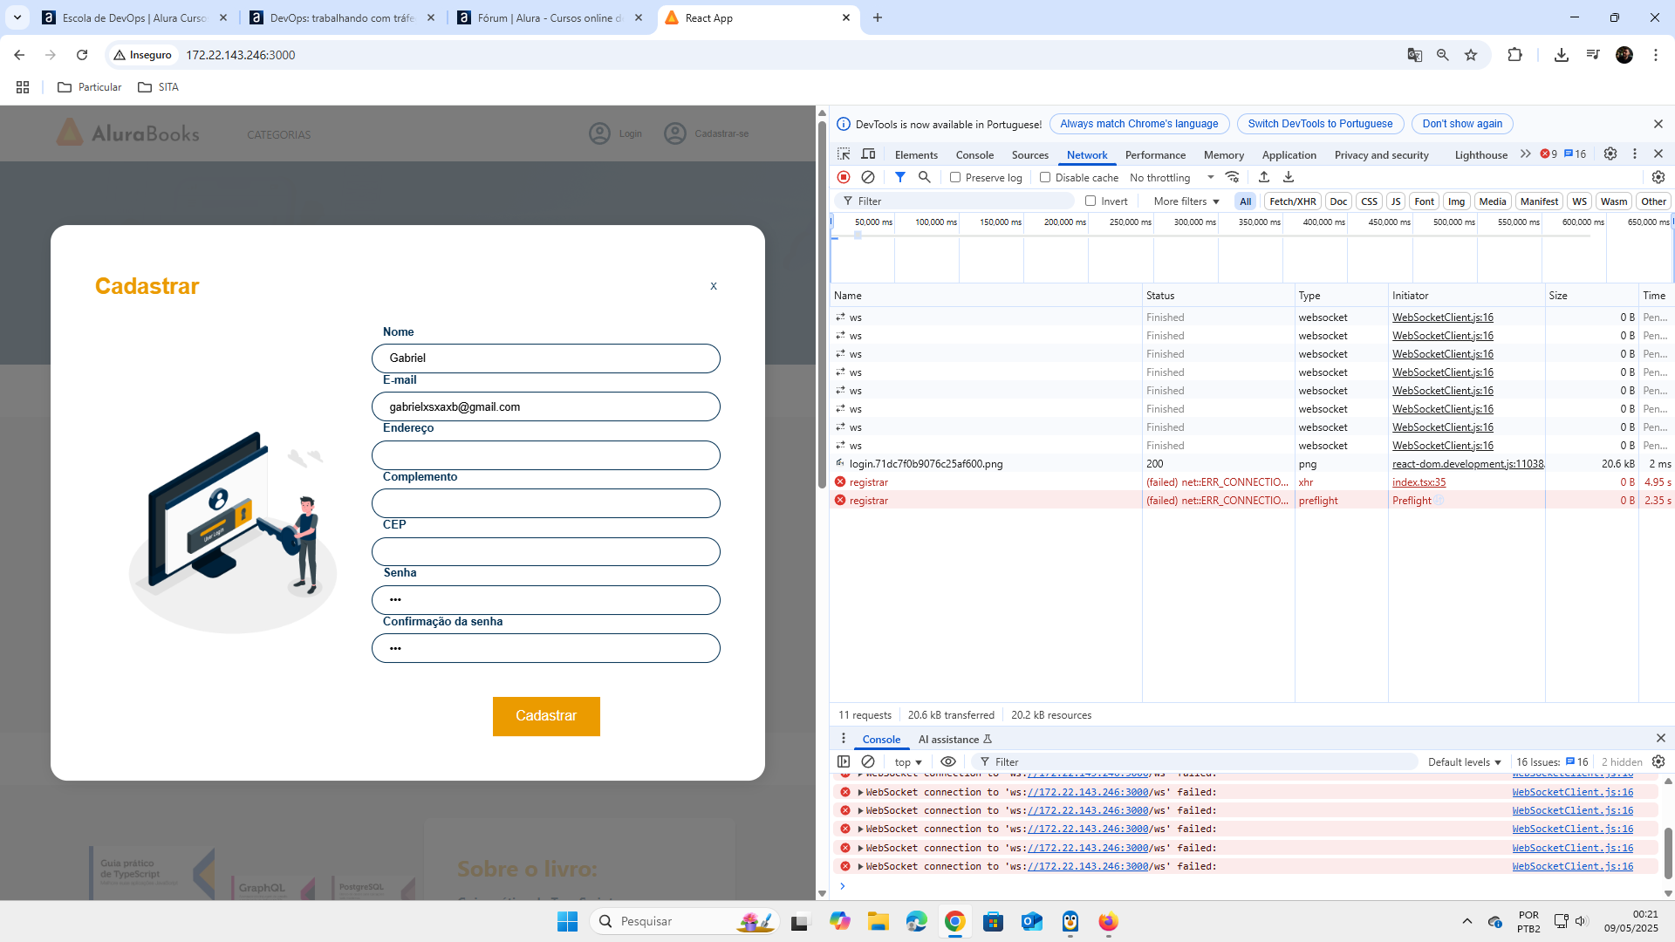Screen dimensions: 1675x942
Task: Toggle the network filter funnel icon
Action: click(x=900, y=177)
